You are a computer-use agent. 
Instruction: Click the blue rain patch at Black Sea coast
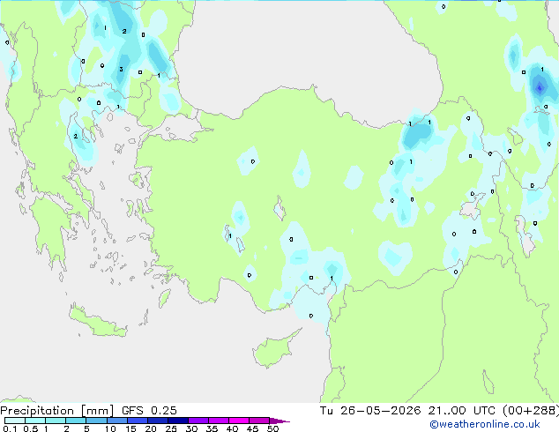[x=417, y=134]
